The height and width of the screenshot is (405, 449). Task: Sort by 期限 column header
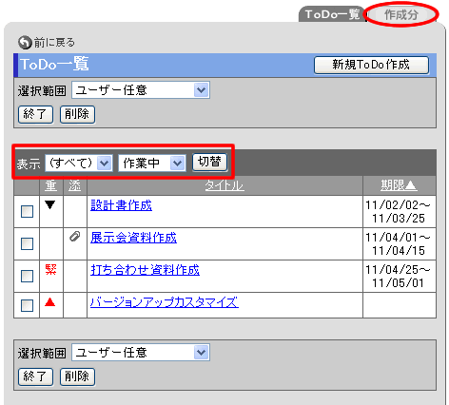[x=399, y=185]
